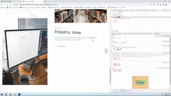Reload the page with refresh icon
This screenshot has width=171, height=96.
click(x=7, y=5)
